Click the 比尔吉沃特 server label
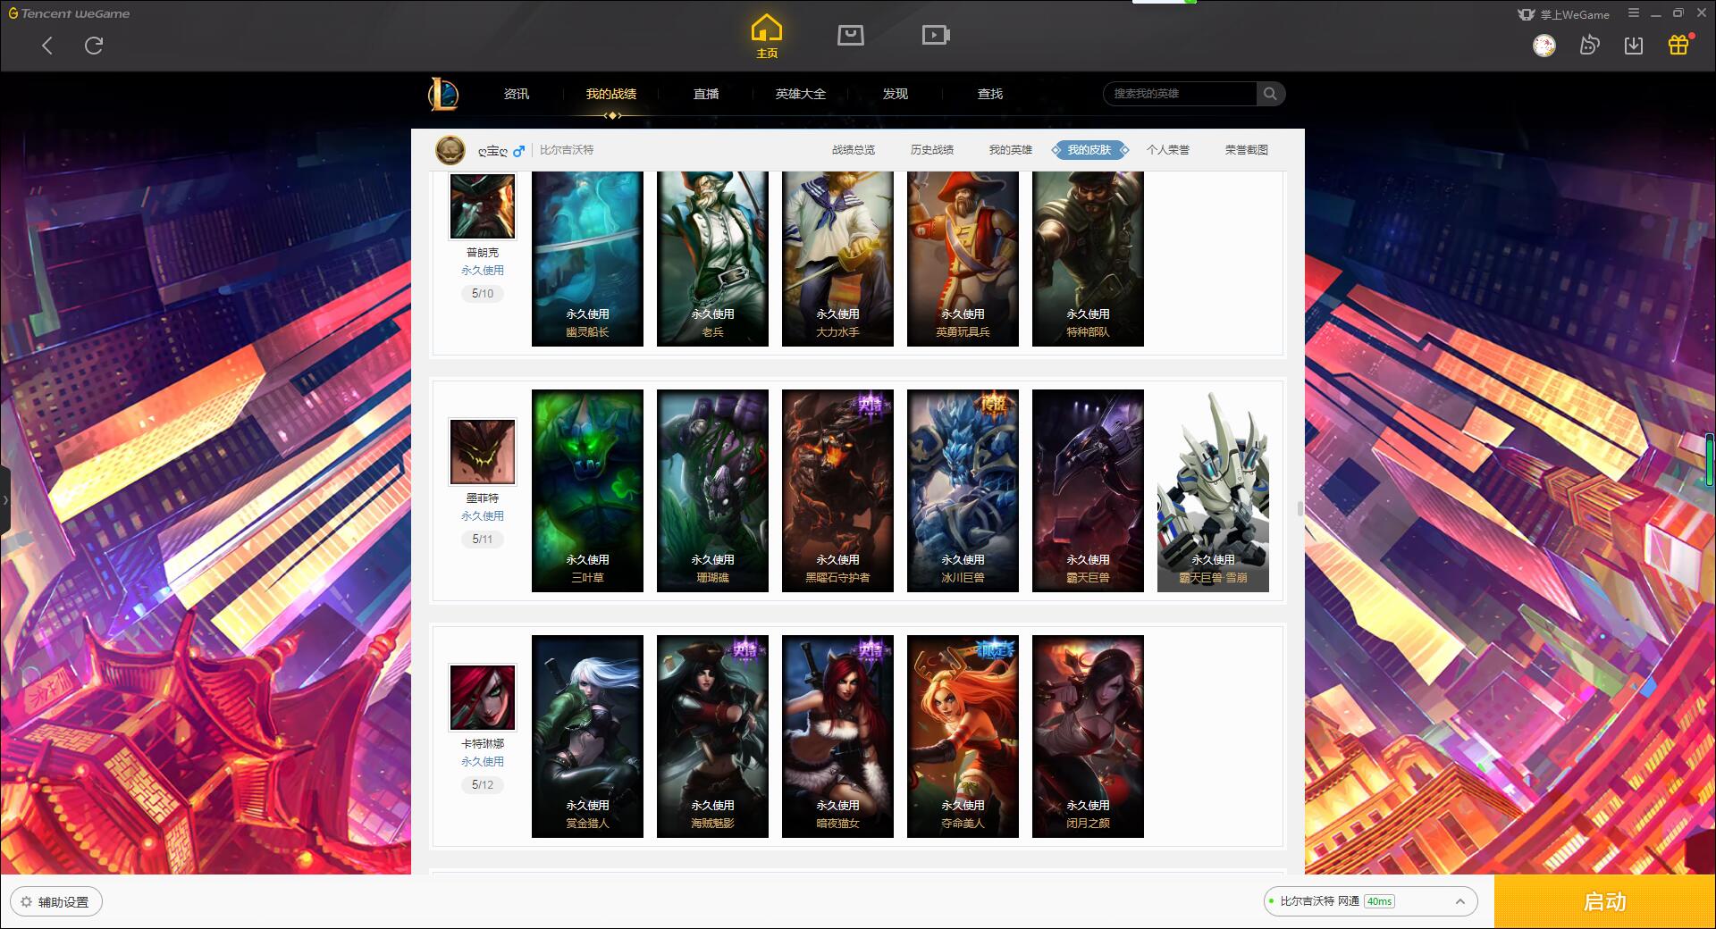This screenshot has height=929, width=1716. click(567, 150)
